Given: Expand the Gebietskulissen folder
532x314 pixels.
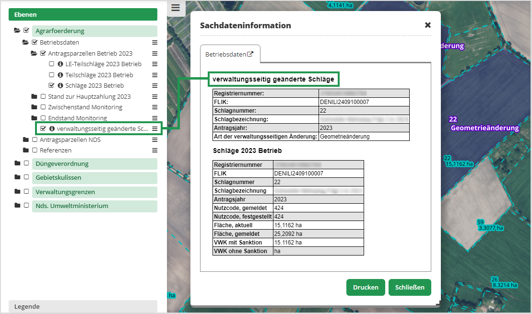Looking at the screenshot, I should click(x=17, y=178).
